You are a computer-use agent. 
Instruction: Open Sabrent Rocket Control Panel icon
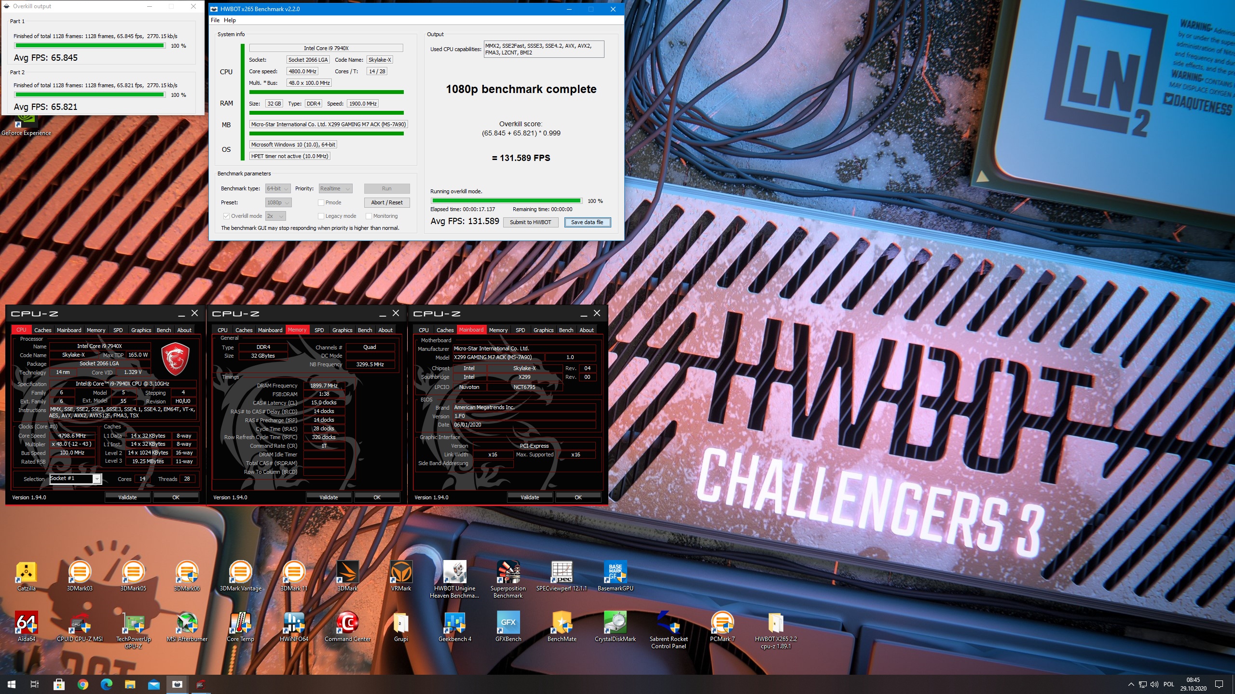click(669, 630)
